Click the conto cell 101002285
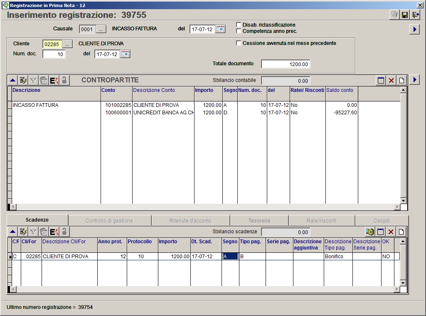The height and width of the screenshot is (316, 426). pos(116,105)
